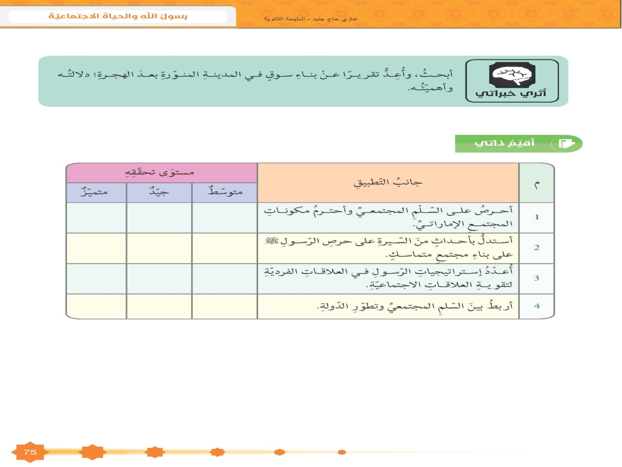This screenshot has width=622, height=467.
Task: Click the متميّز column header
Action: (x=96, y=193)
